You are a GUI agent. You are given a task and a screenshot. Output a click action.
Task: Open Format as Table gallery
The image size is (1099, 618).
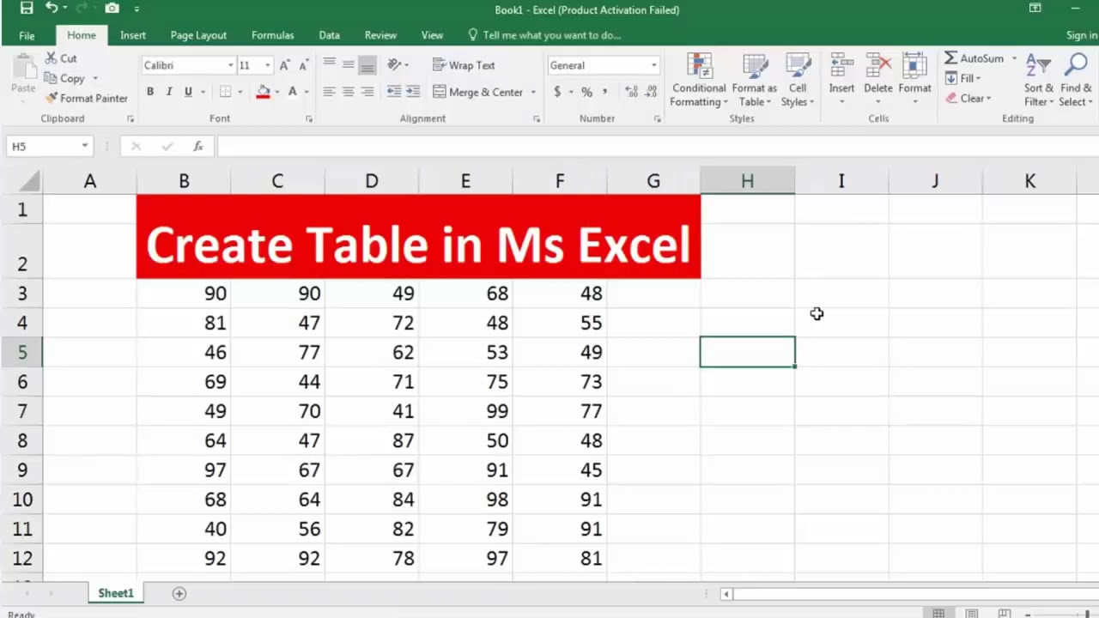(x=754, y=80)
